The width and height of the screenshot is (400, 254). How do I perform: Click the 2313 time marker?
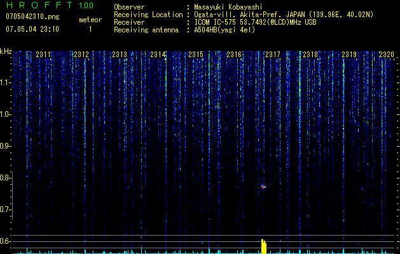(120, 54)
